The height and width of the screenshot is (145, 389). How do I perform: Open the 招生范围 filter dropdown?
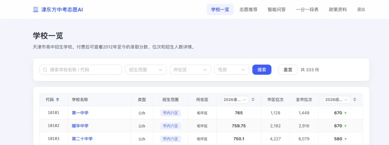pos(146,70)
